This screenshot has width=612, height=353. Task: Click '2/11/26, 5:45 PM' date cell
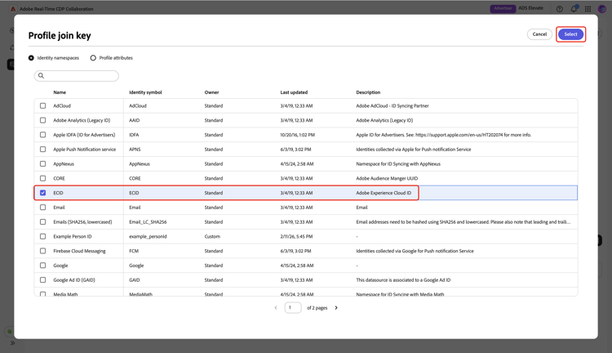pos(296,236)
